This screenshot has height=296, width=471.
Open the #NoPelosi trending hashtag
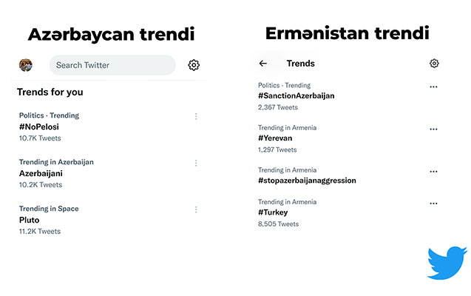[39, 127]
